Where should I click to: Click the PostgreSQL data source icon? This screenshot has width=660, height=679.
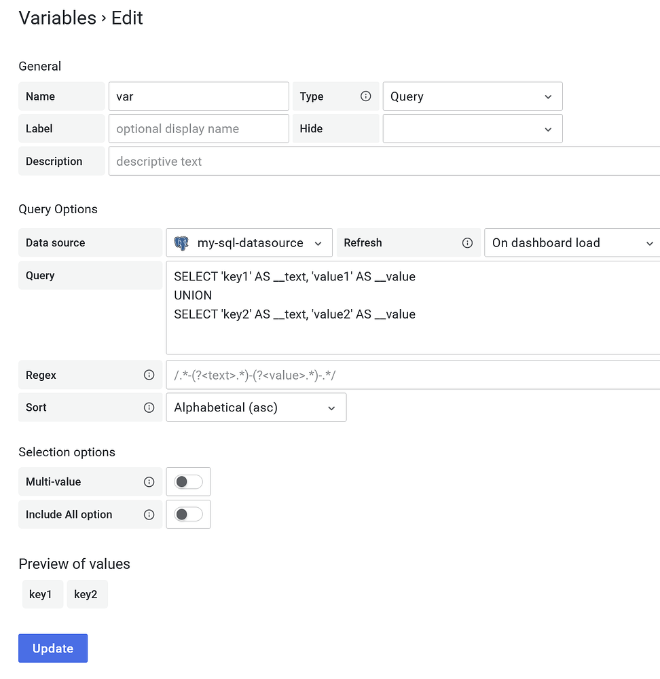[181, 242]
